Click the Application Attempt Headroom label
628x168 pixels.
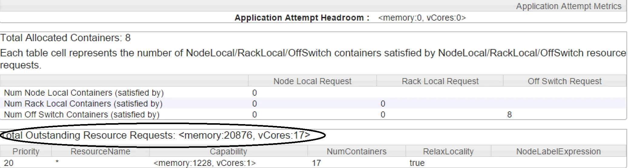pyautogui.click(x=302, y=18)
